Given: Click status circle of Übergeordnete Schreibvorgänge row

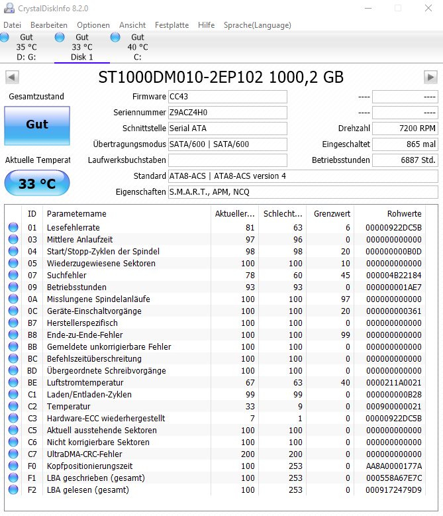Looking at the screenshot, I should (13, 370).
